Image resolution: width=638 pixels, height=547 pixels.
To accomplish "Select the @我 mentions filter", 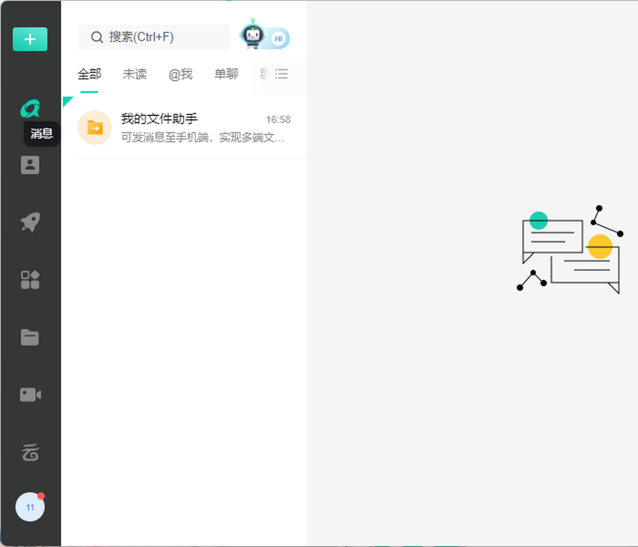I will 181,74.
